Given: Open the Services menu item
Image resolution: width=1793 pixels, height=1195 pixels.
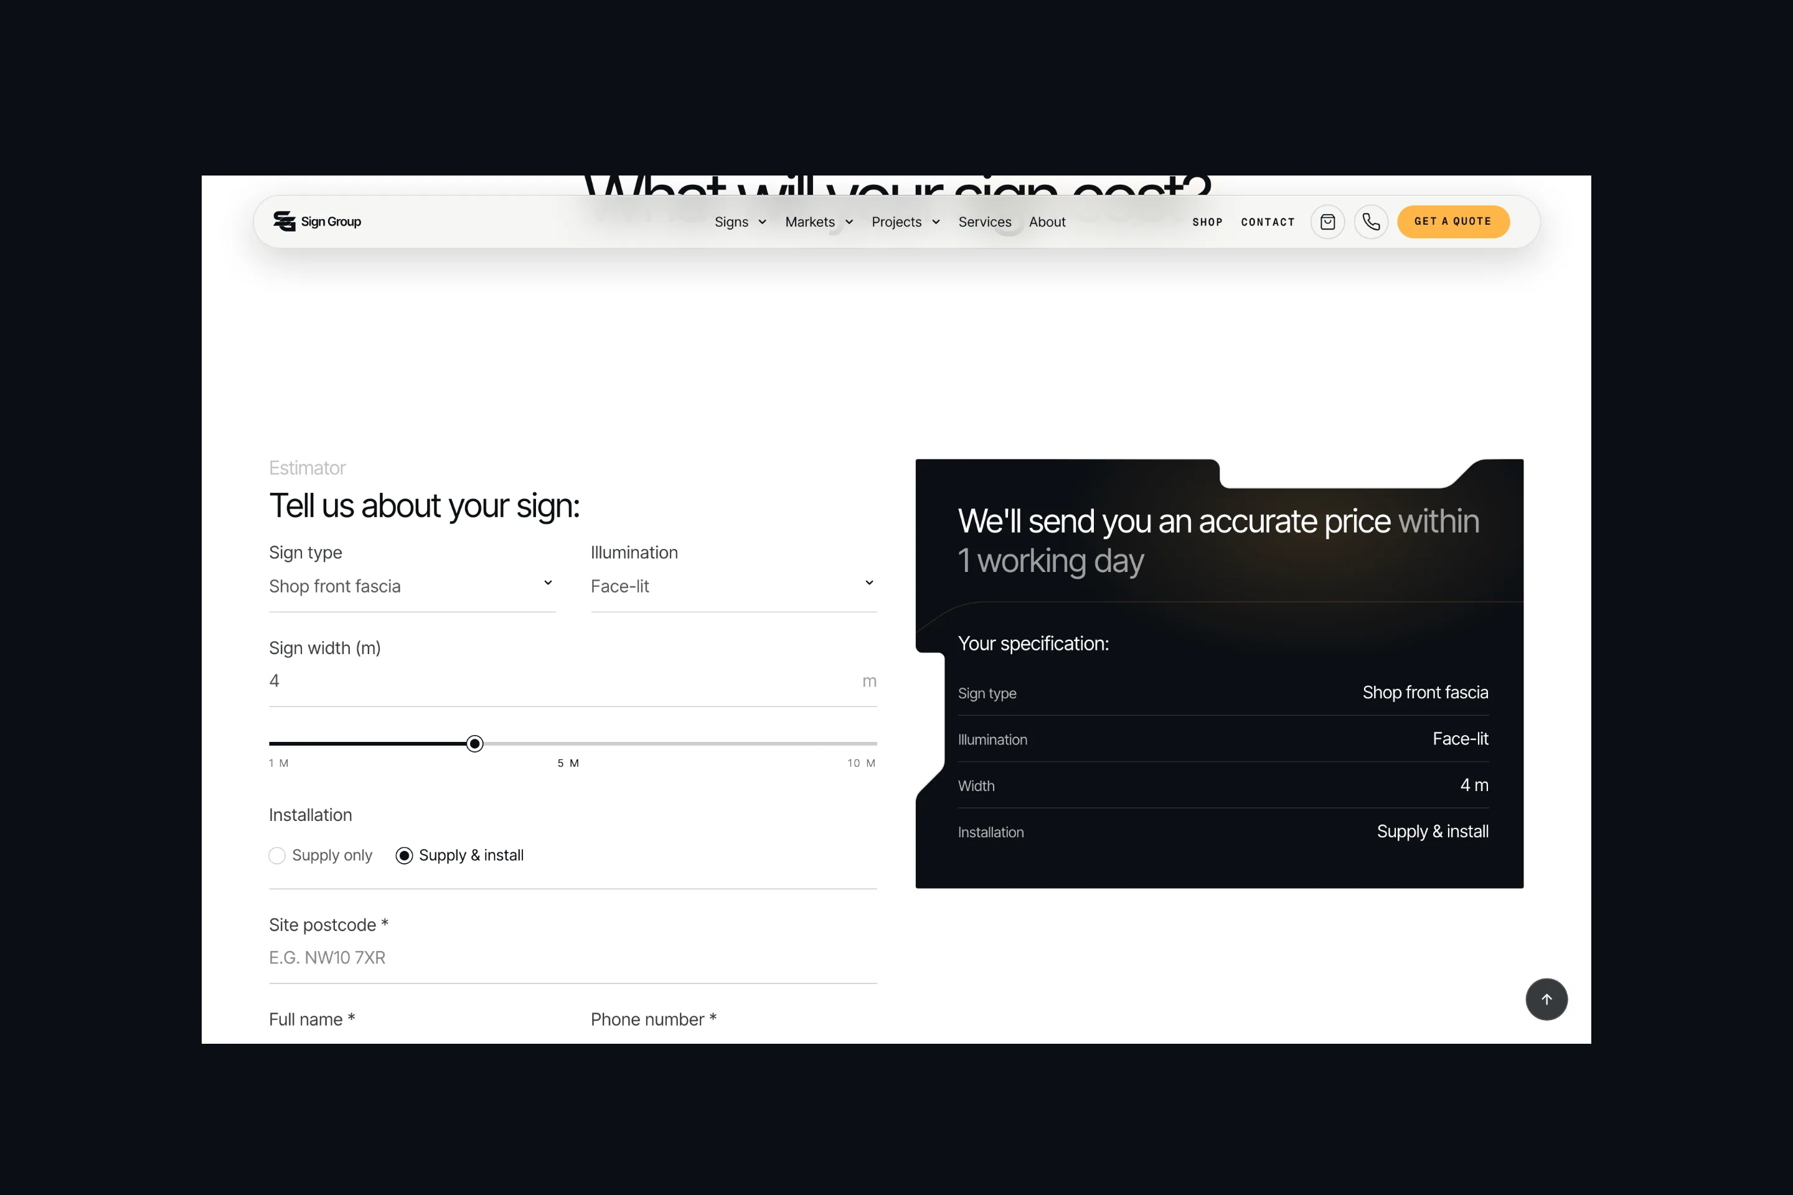Looking at the screenshot, I should (984, 222).
